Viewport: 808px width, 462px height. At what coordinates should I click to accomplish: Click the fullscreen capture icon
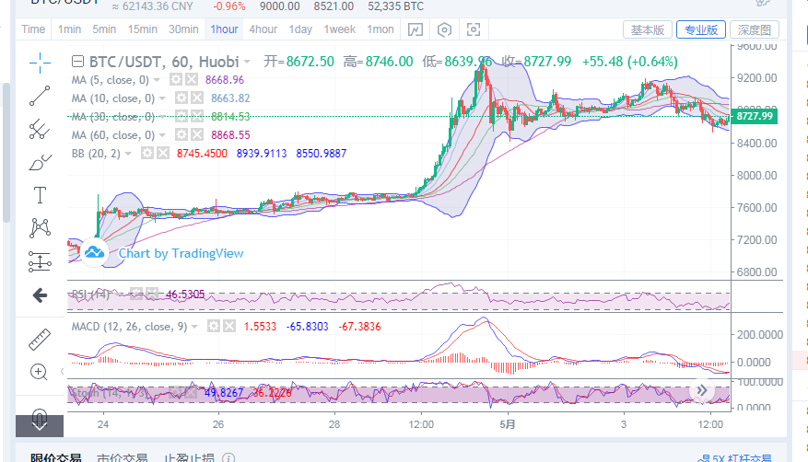473,29
